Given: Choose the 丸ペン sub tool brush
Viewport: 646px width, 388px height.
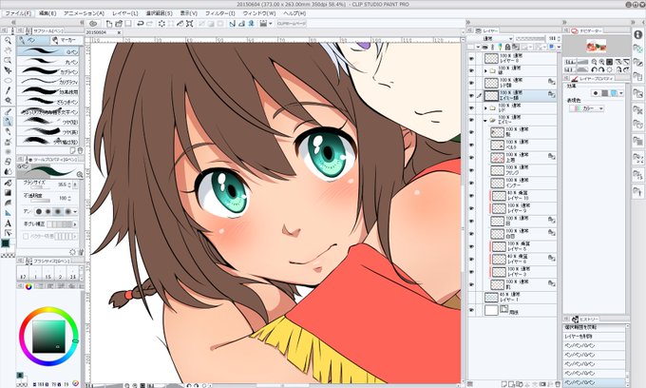Looking at the screenshot, I should [47, 62].
